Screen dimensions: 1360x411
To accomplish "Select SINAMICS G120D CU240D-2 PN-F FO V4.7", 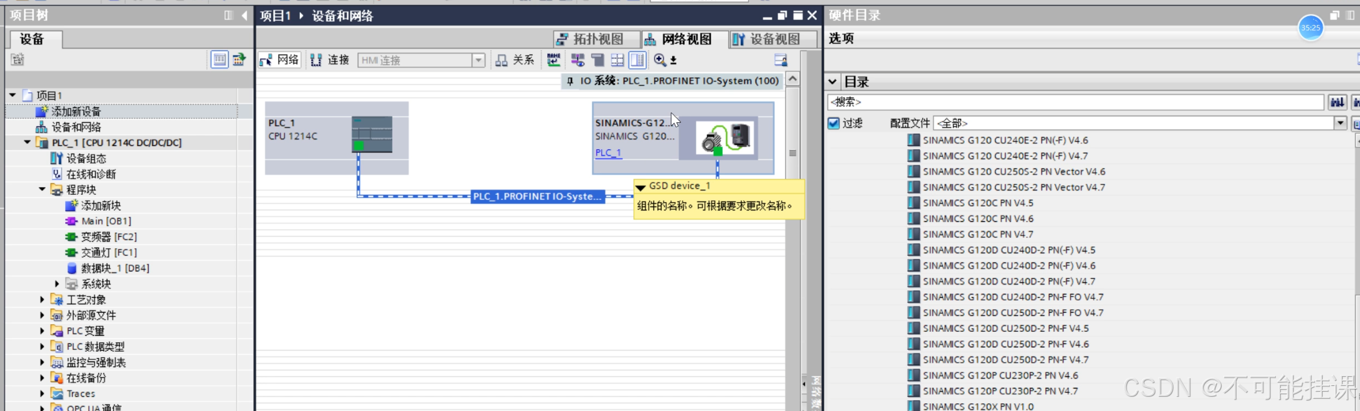I will [x=1012, y=297].
